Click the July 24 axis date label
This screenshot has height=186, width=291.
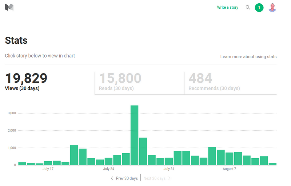point(108,169)
